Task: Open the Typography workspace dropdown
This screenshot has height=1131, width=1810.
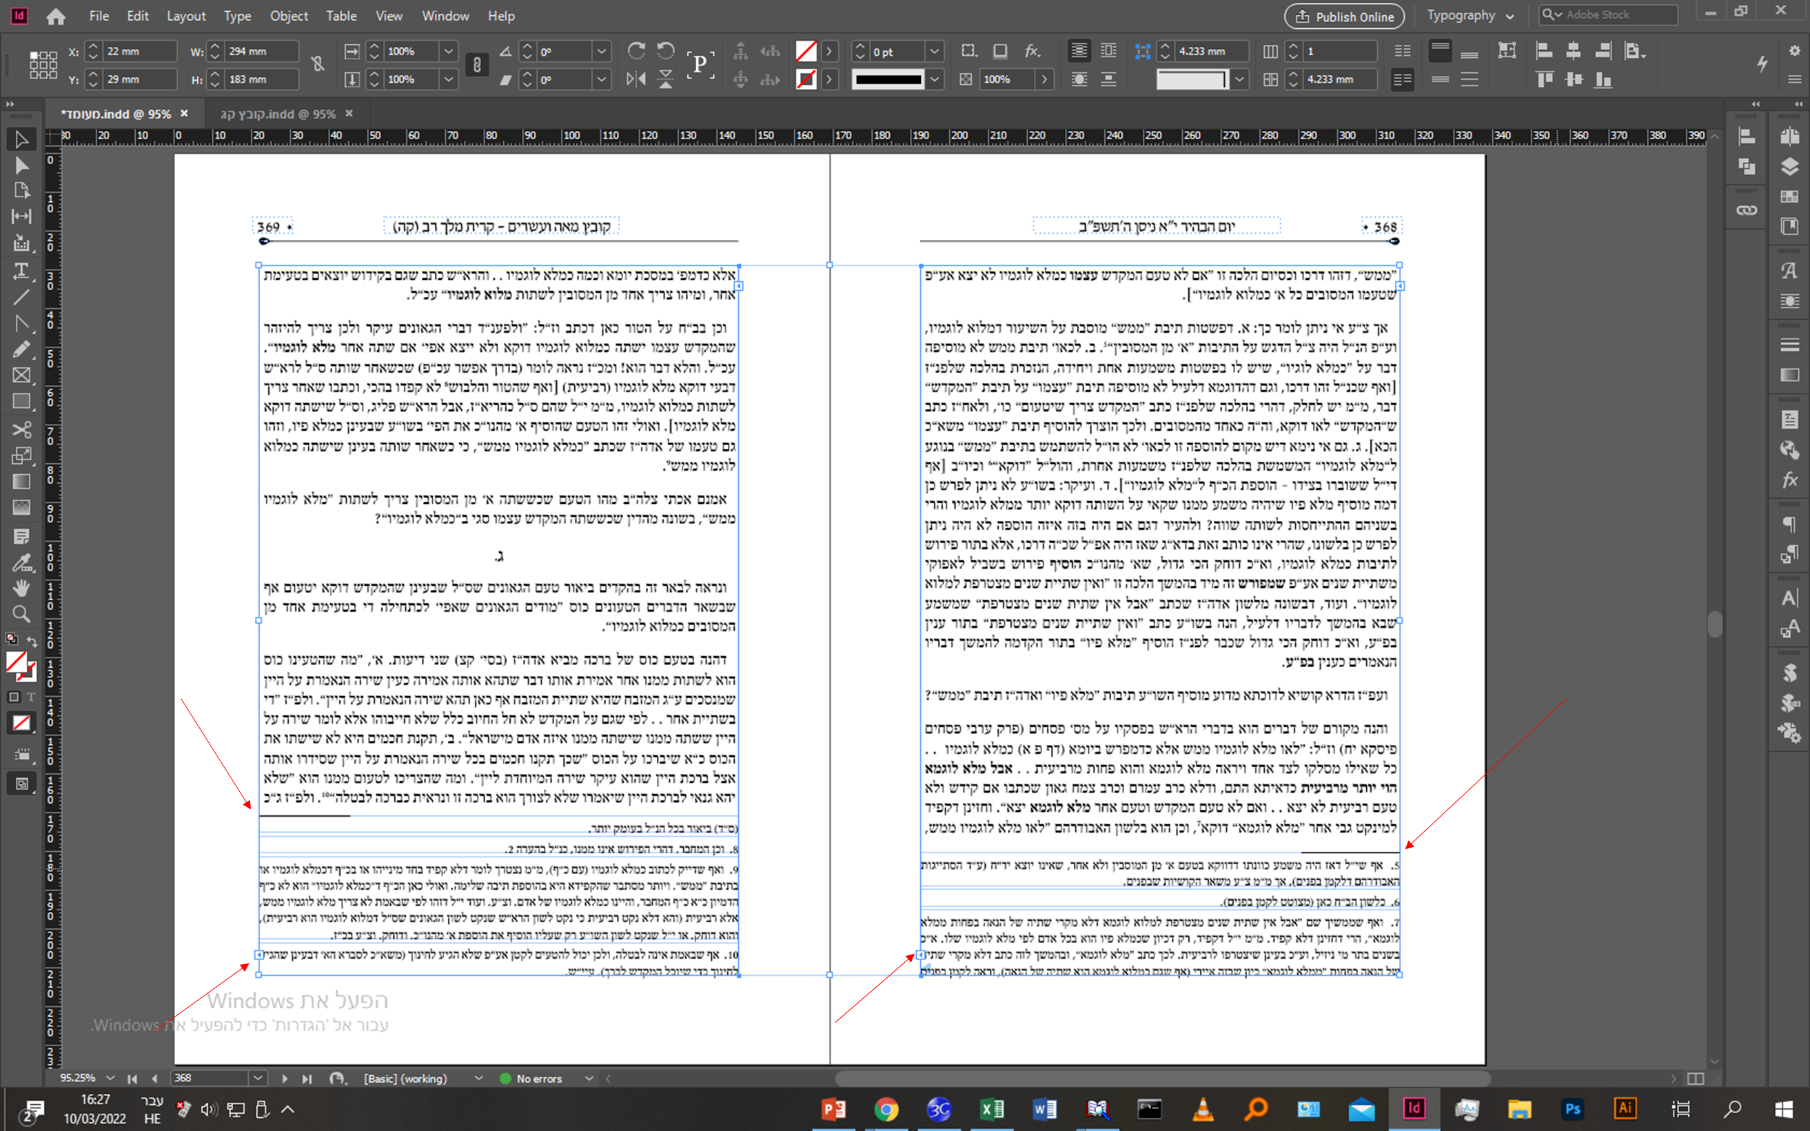Action: coord(1469,16)
